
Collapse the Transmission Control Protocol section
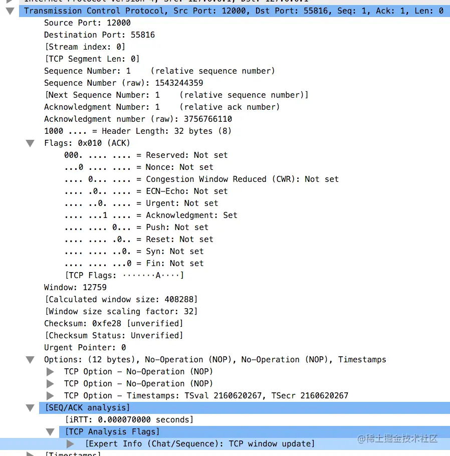(10, 11)
